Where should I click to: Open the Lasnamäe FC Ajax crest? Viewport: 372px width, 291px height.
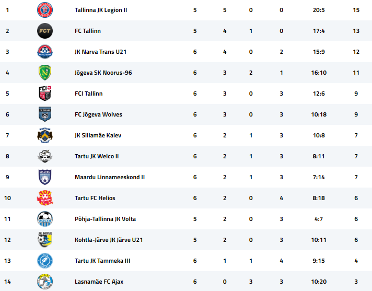45,282
